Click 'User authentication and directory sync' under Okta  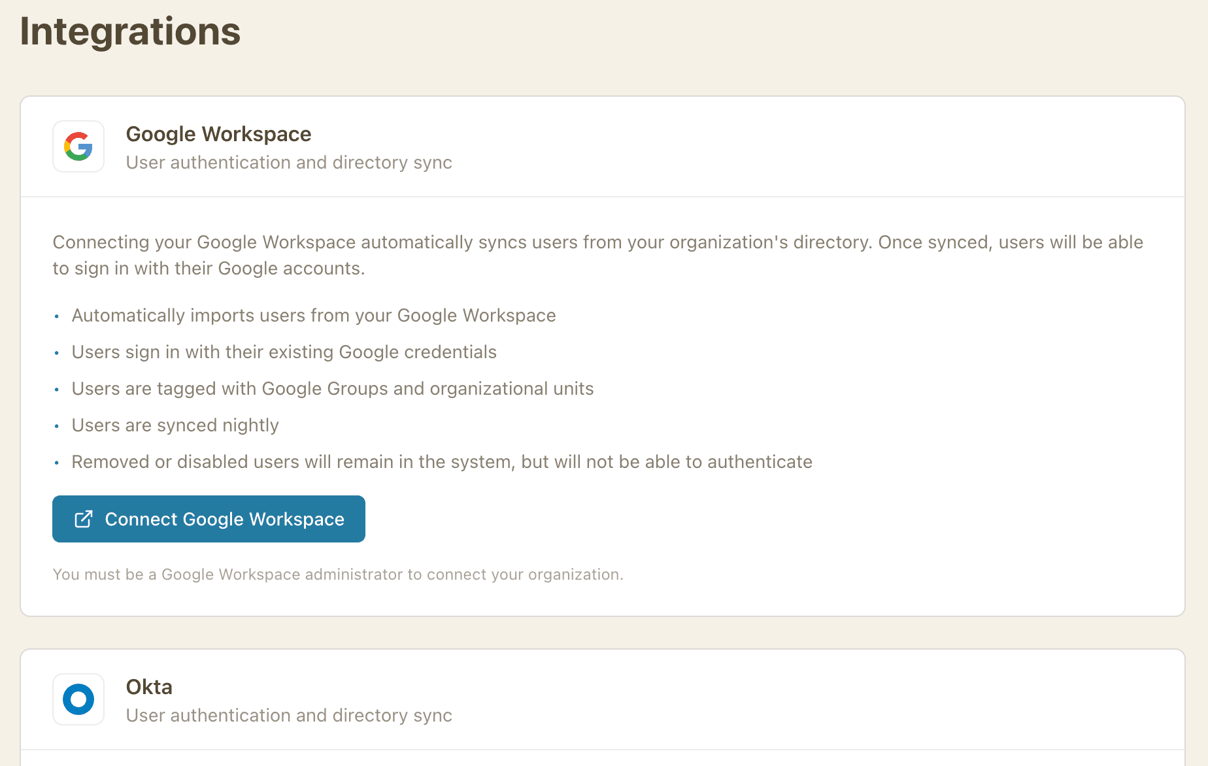[288, 715]
